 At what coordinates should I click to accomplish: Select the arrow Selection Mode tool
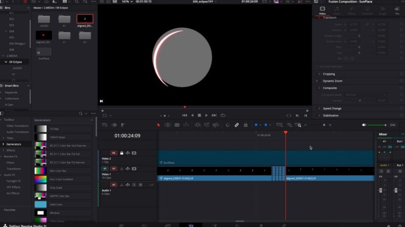[158, 125]
